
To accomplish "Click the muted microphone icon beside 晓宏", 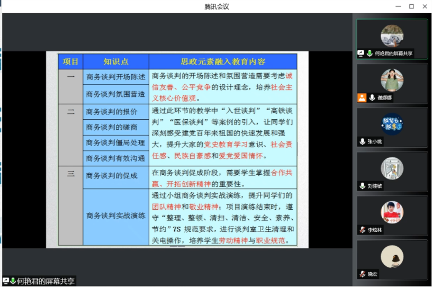I will [362, 274].
